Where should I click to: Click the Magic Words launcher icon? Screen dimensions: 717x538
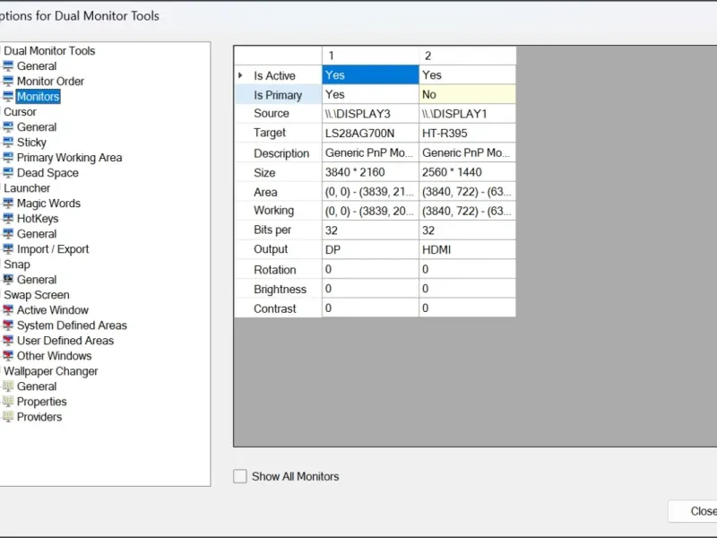point(8,204)
